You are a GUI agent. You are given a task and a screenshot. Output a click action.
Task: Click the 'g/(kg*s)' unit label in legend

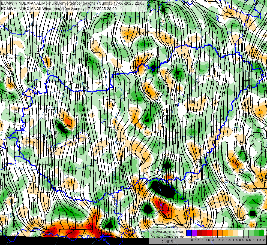(x=167, y=241)
